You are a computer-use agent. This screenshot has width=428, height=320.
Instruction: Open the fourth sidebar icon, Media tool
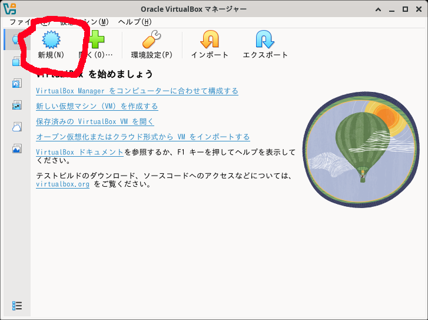tap(16, 105)
